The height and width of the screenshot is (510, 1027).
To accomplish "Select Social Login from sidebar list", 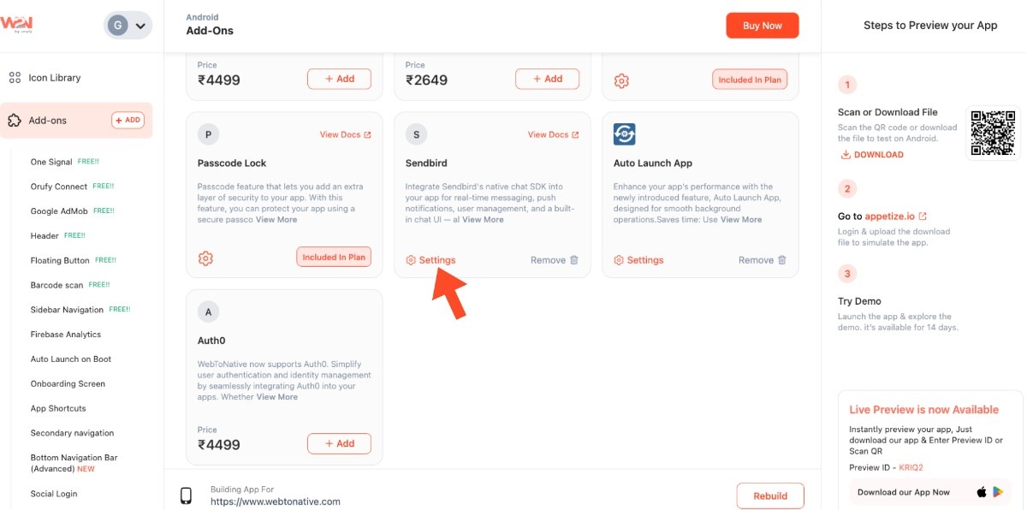I will pos(54,494).
